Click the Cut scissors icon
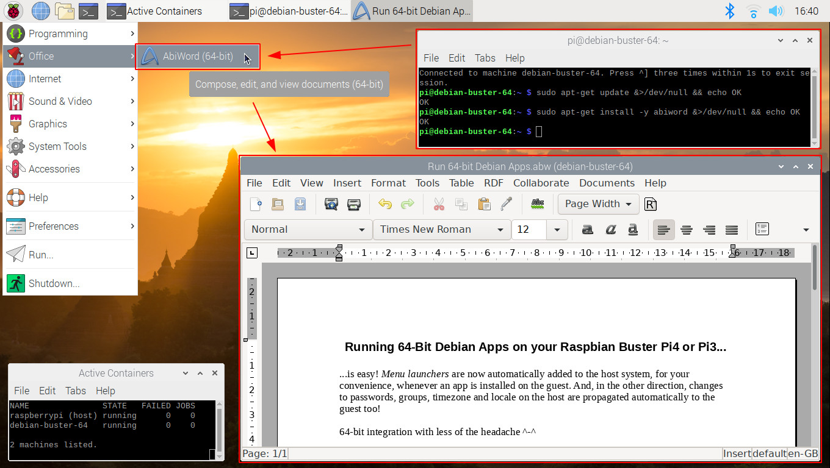 tap(439, 204)
